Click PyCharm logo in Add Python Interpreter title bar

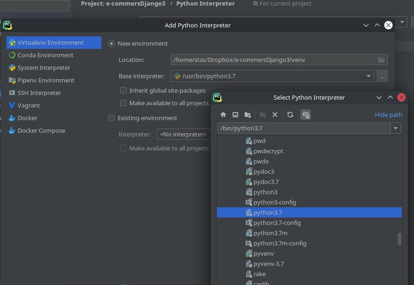point(7,25)
